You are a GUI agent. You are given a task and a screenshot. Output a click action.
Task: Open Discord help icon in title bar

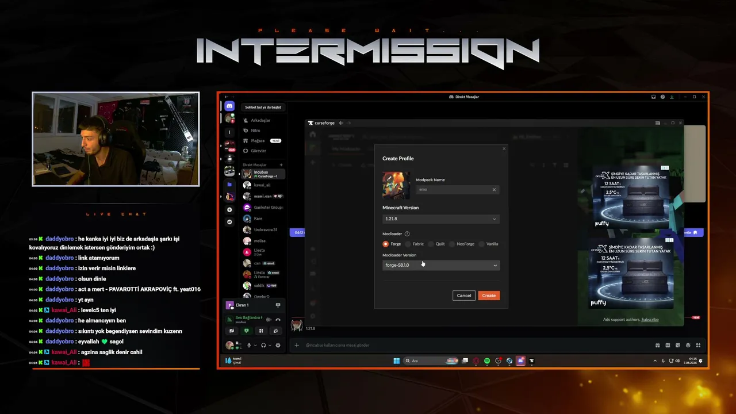(x=662, y=97)
